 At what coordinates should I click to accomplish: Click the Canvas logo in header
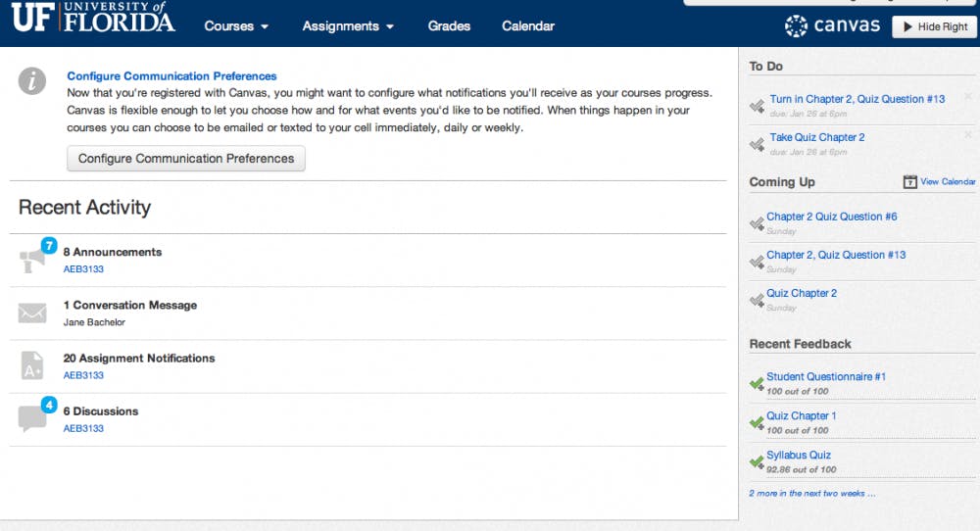[832, 25]
